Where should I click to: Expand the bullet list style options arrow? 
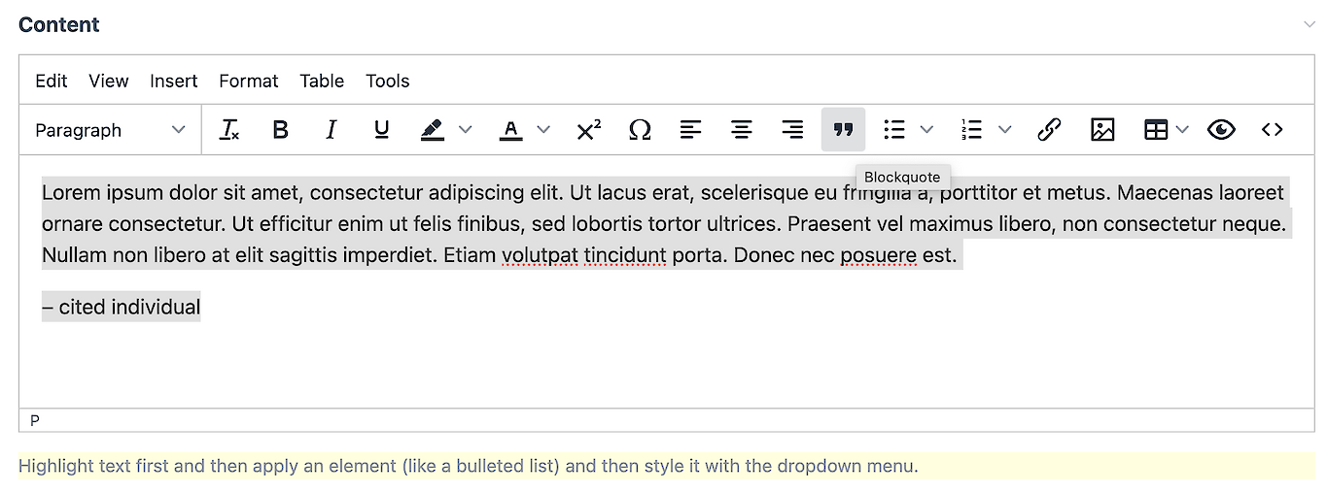pyautogui.click(x=926, y=130)
